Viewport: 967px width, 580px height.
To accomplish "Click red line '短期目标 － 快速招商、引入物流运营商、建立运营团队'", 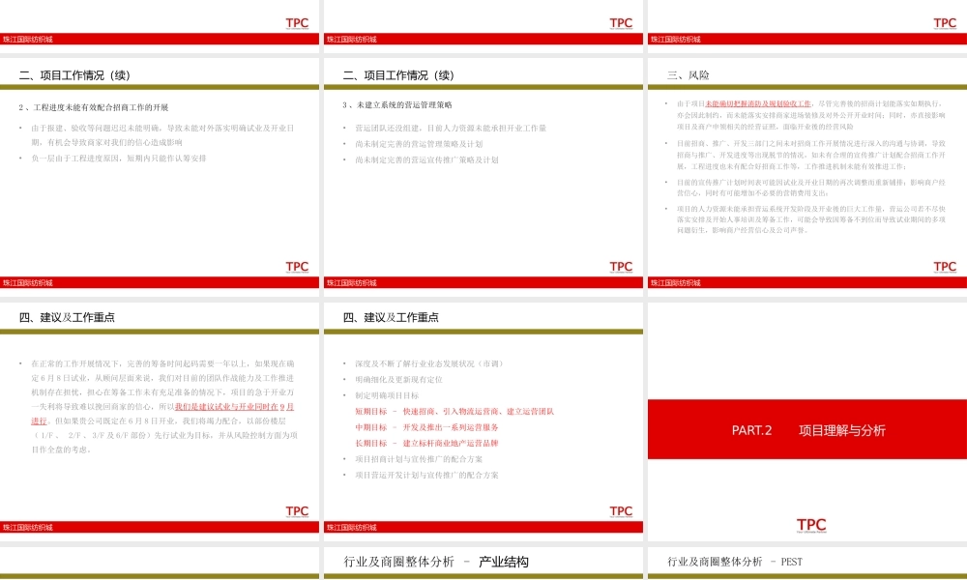I will tap(454, 412).
